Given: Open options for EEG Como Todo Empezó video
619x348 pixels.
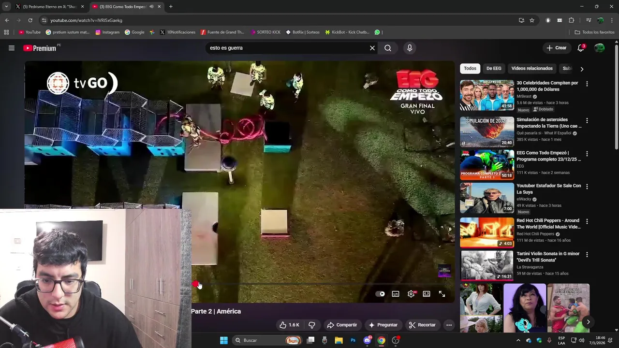Looking at the screenshot, I should [587, 154].
